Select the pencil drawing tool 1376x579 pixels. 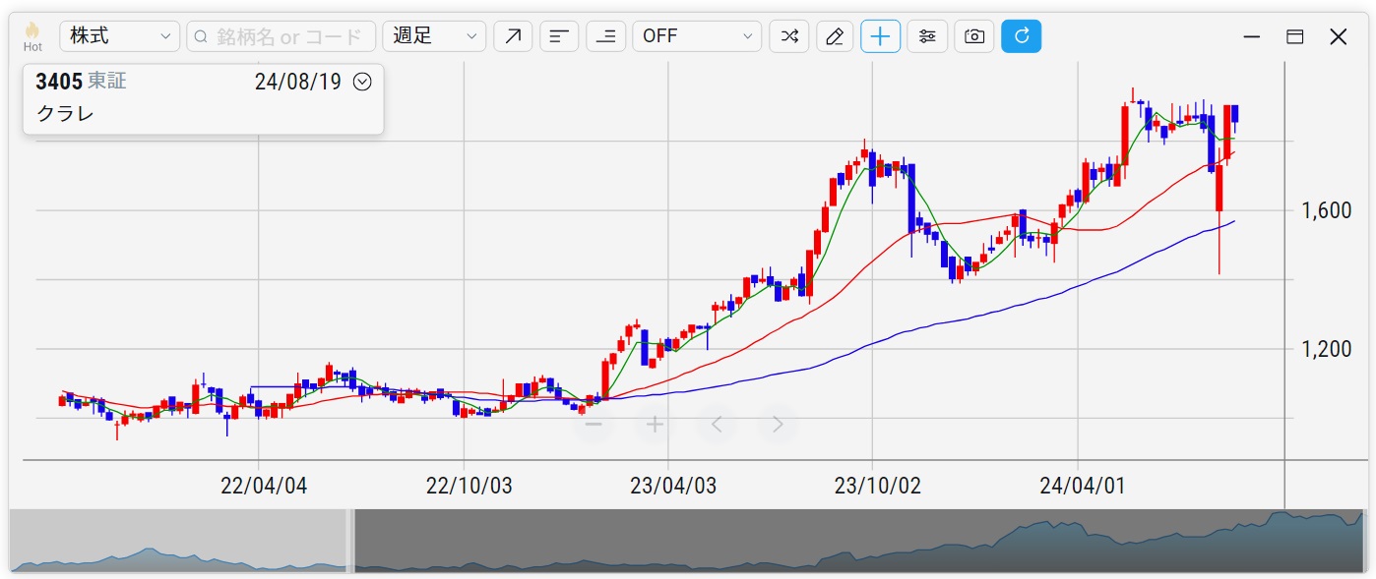[835, 36]
